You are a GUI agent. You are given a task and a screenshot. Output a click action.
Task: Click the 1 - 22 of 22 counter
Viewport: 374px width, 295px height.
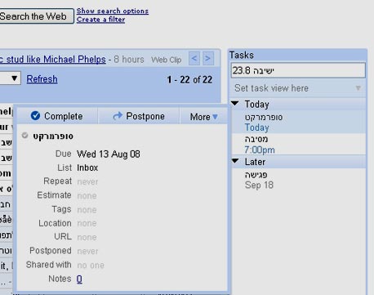189,79
